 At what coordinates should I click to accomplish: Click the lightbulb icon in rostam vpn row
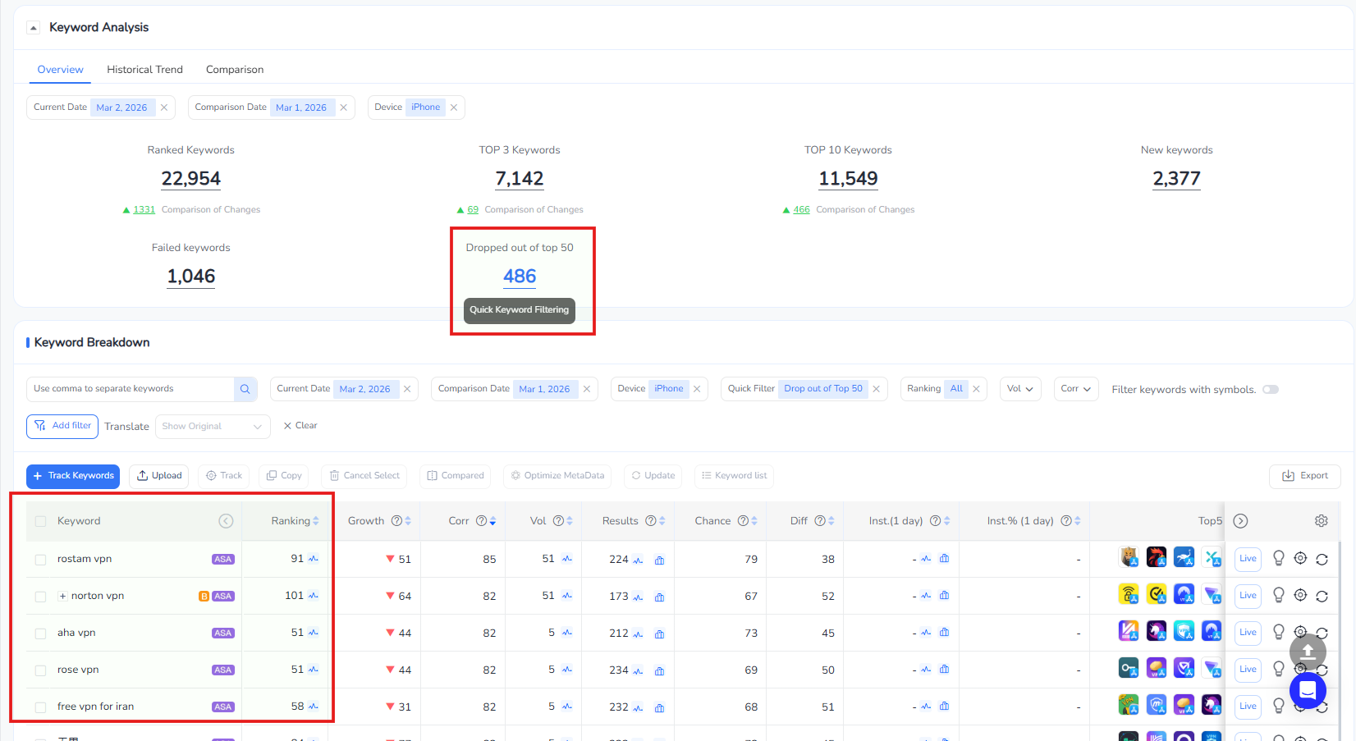(x=1278, y=559)
